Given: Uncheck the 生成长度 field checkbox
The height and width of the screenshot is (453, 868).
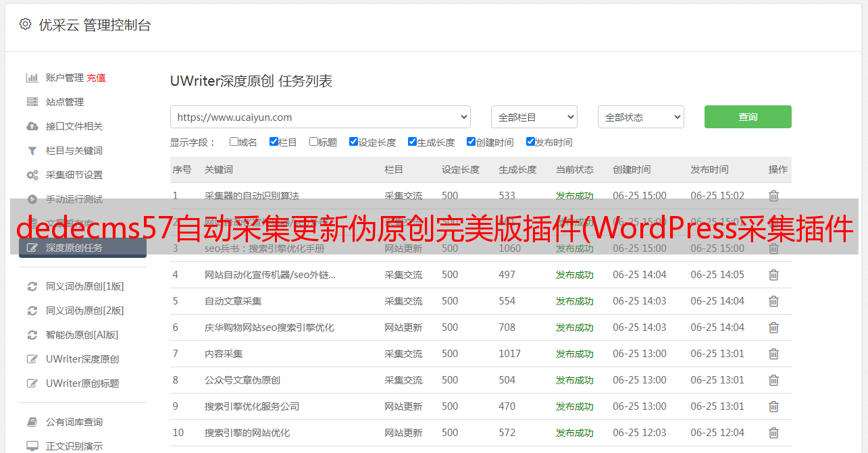Looking at the screenshot, I should (x=412, y=142).
